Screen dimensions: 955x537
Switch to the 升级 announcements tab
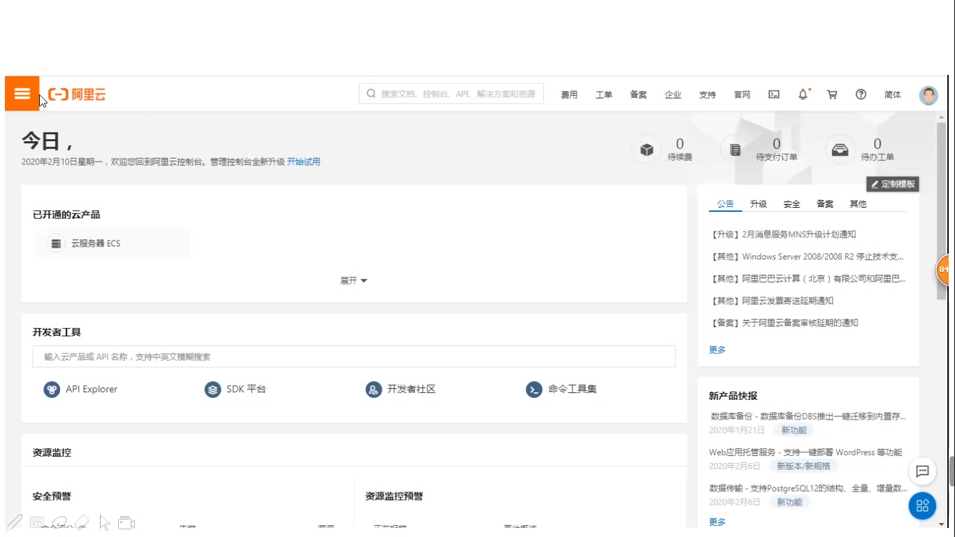759,204
